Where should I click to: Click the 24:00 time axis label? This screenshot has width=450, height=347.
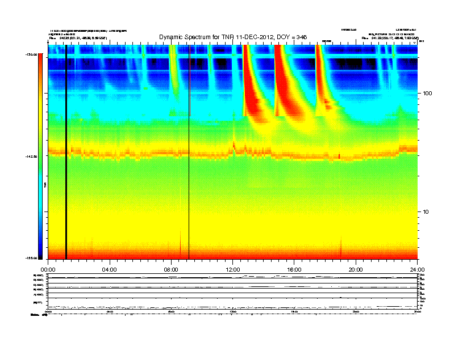point(417,270)
